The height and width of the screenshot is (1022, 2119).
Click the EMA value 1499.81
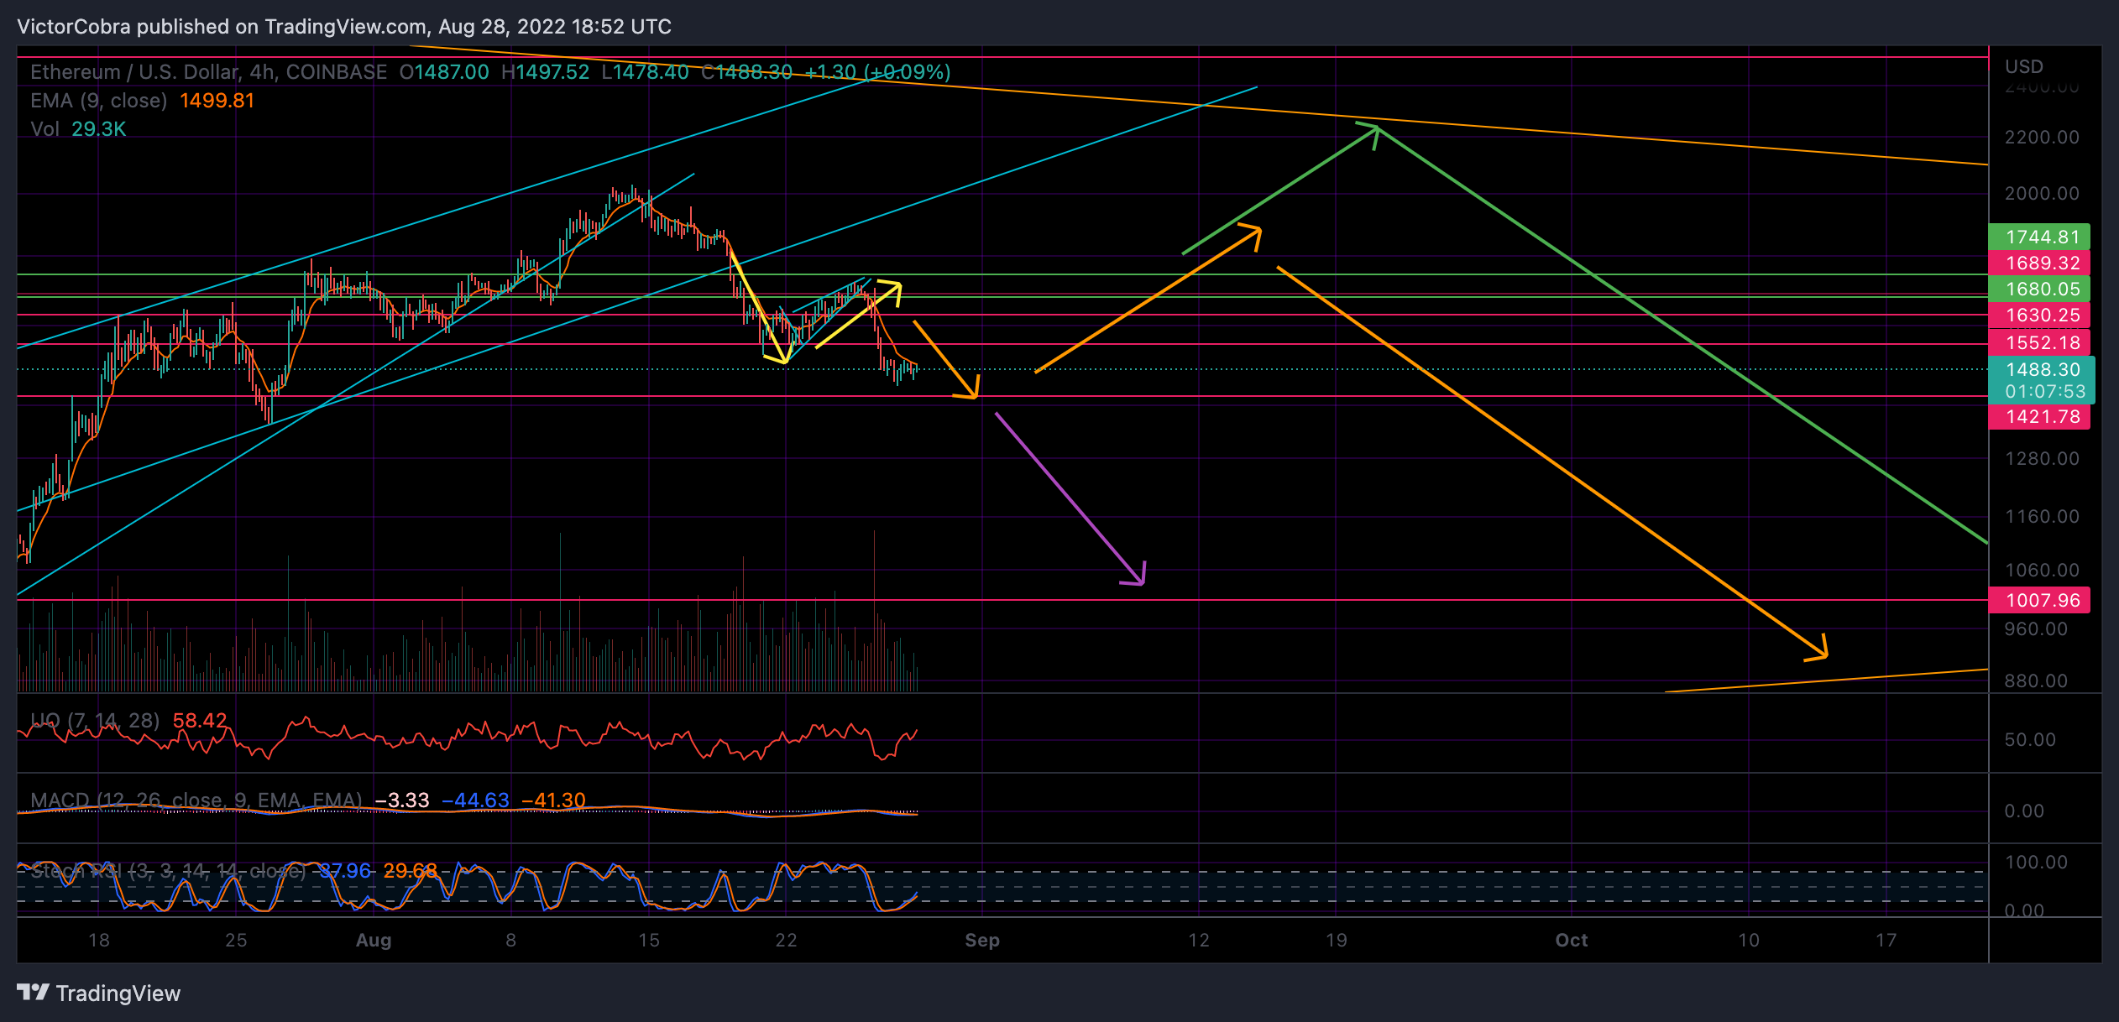pyautogui.click(x=217, y=101)
